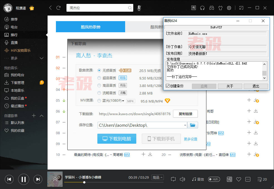Start voice search with microphone icon

click(139, 8)
